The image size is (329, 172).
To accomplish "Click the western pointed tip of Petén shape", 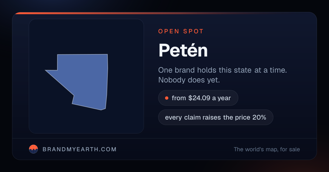I will tap(46, 70).
